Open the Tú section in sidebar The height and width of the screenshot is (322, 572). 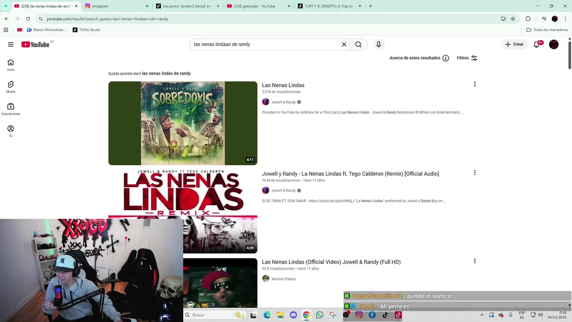coord(11,131)
